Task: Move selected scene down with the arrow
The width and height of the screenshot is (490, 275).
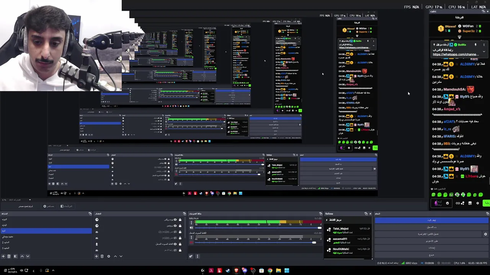Action: (28, 256)
